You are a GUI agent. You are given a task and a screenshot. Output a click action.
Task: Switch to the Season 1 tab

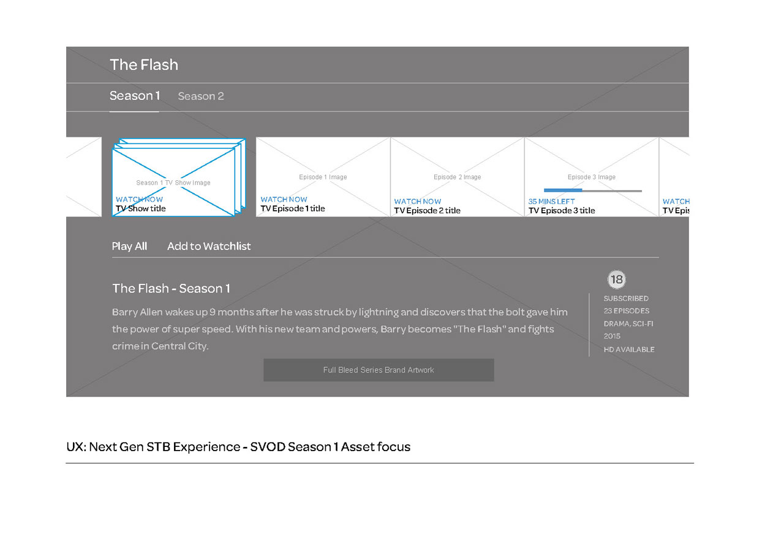tap(135, 96)
